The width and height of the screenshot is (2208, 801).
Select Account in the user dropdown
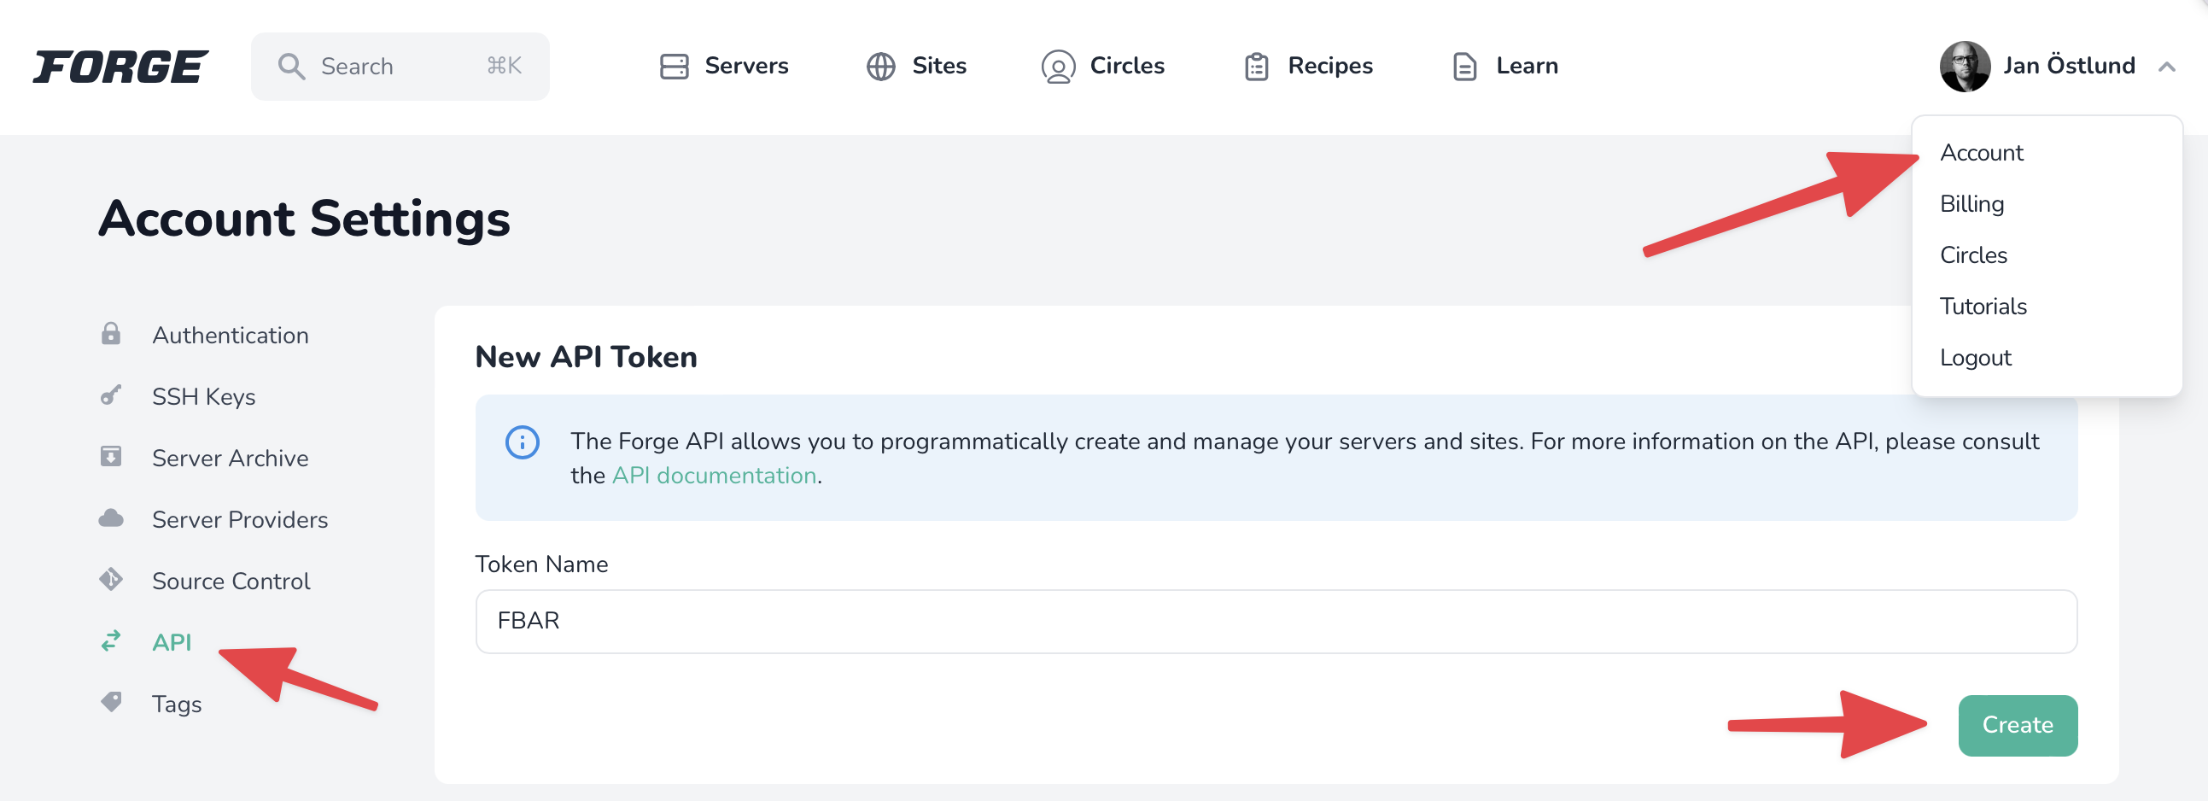pyautogui.click(x=1981, y=153)
